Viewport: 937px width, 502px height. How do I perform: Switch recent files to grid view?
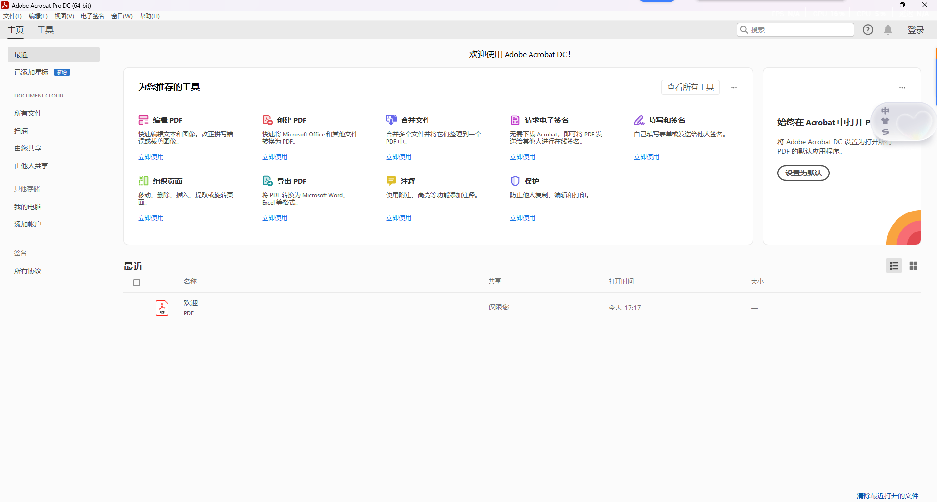click(914, 266)
